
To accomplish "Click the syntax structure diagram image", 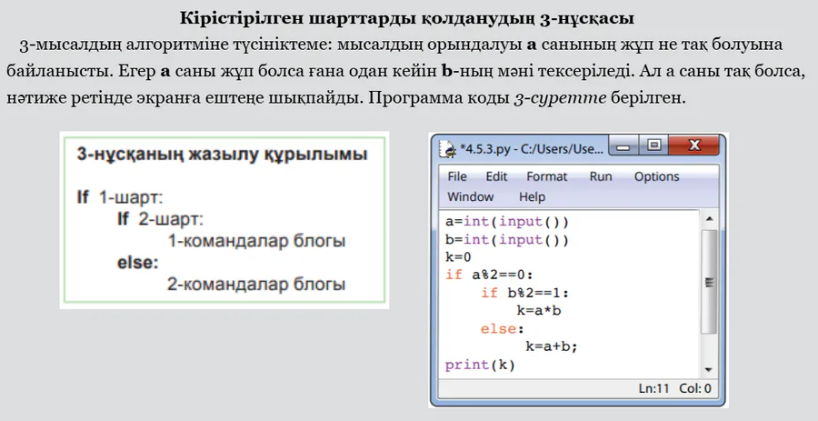I will tap(224, 220).
